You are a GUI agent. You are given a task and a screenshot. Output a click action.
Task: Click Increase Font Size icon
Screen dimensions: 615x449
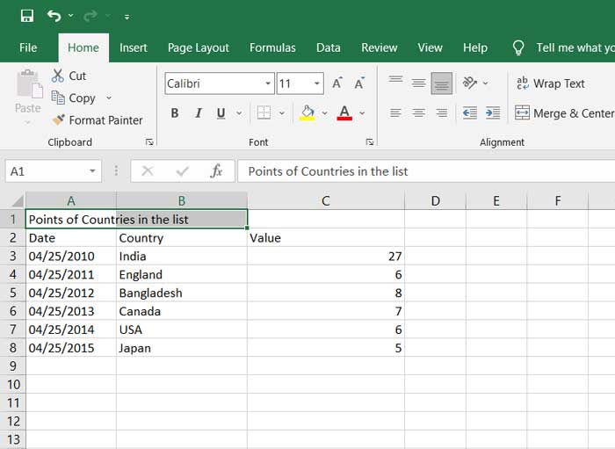(336, 83)
